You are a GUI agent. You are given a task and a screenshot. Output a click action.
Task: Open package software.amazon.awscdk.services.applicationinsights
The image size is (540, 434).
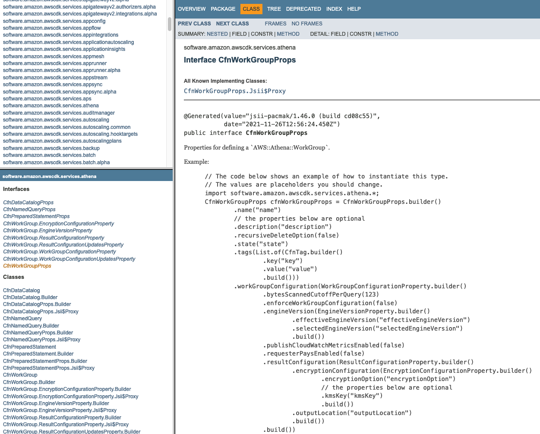point(64,49)
